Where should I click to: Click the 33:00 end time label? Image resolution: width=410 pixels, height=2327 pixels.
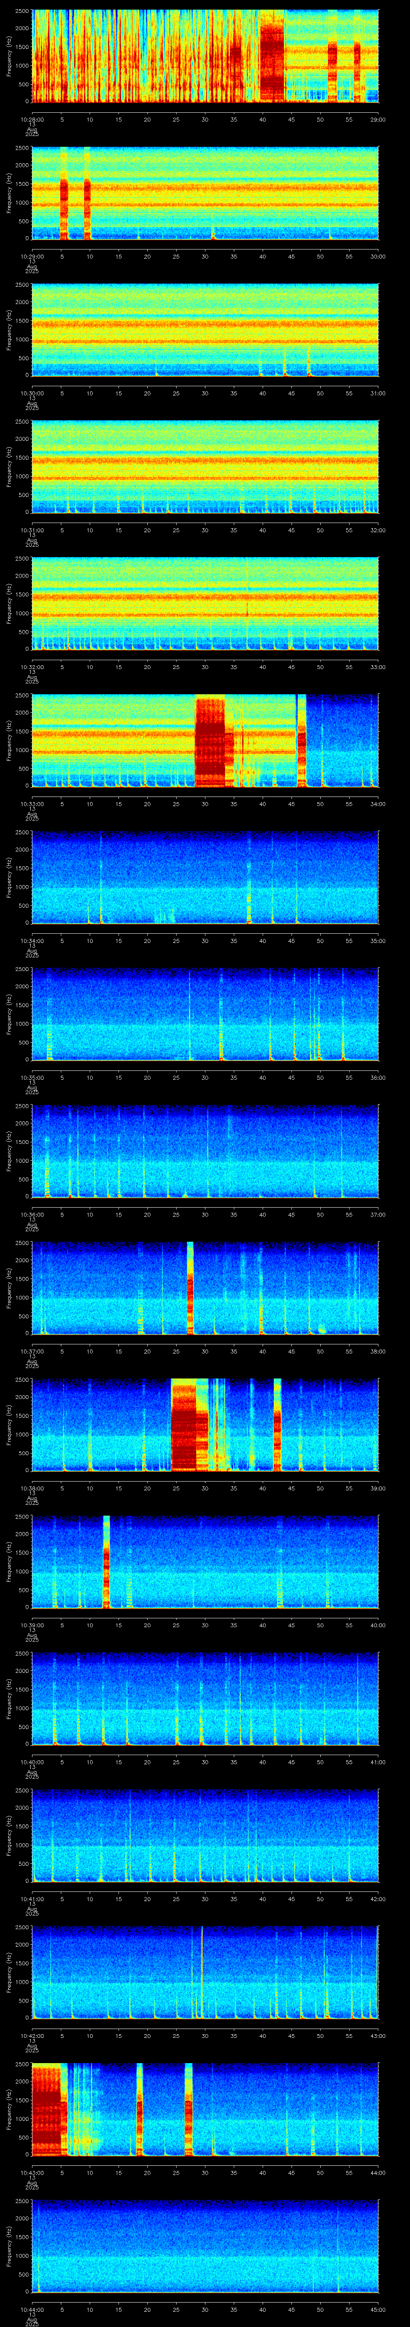[378, 667]
